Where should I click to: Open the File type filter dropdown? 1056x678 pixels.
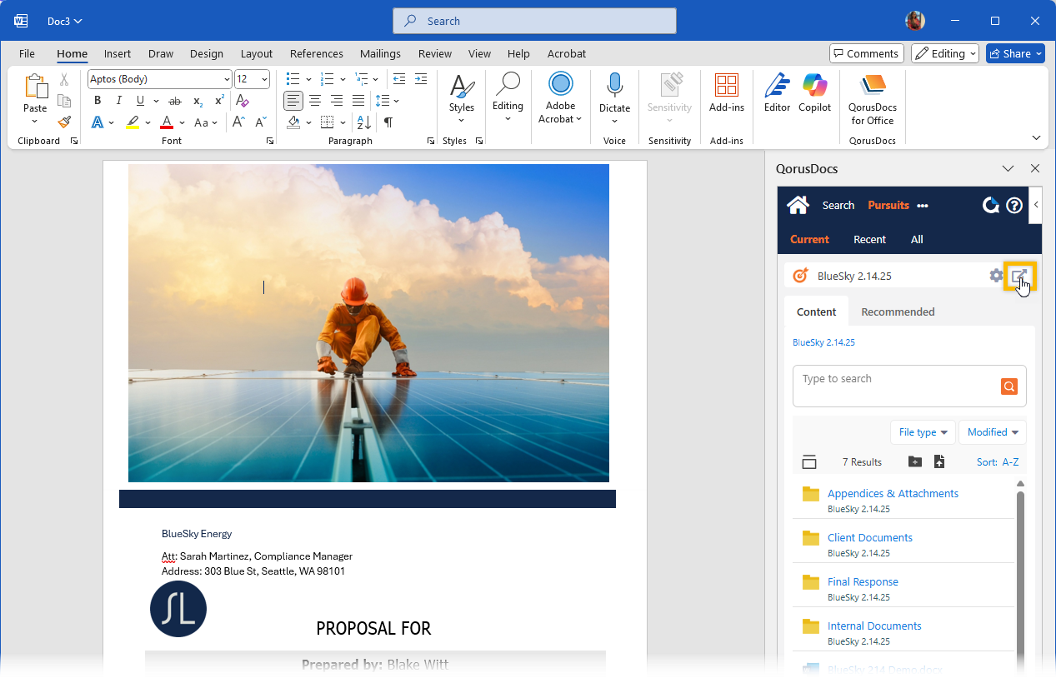point(923,432)
